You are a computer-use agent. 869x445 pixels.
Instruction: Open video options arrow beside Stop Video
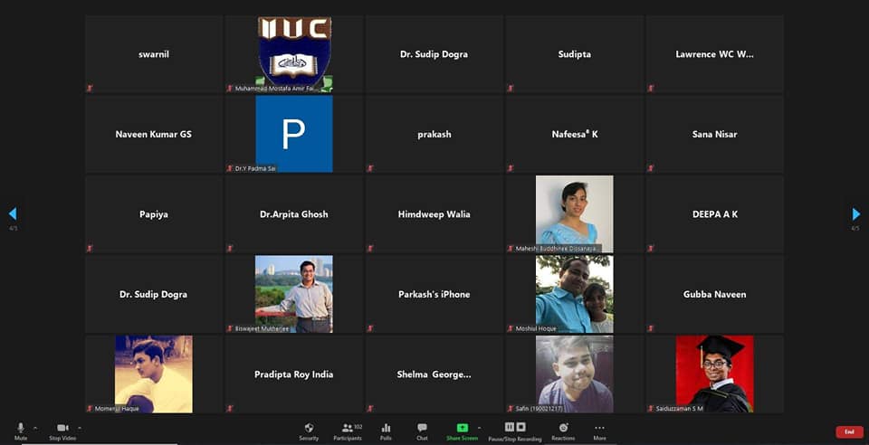point(79,427)
